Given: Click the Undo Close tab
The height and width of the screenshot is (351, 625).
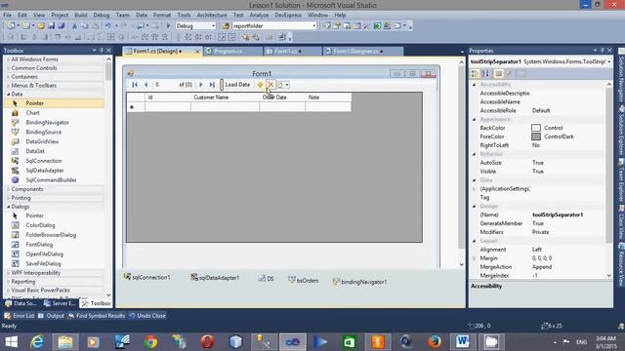Looking at the screenshot, I should (147, 316).
